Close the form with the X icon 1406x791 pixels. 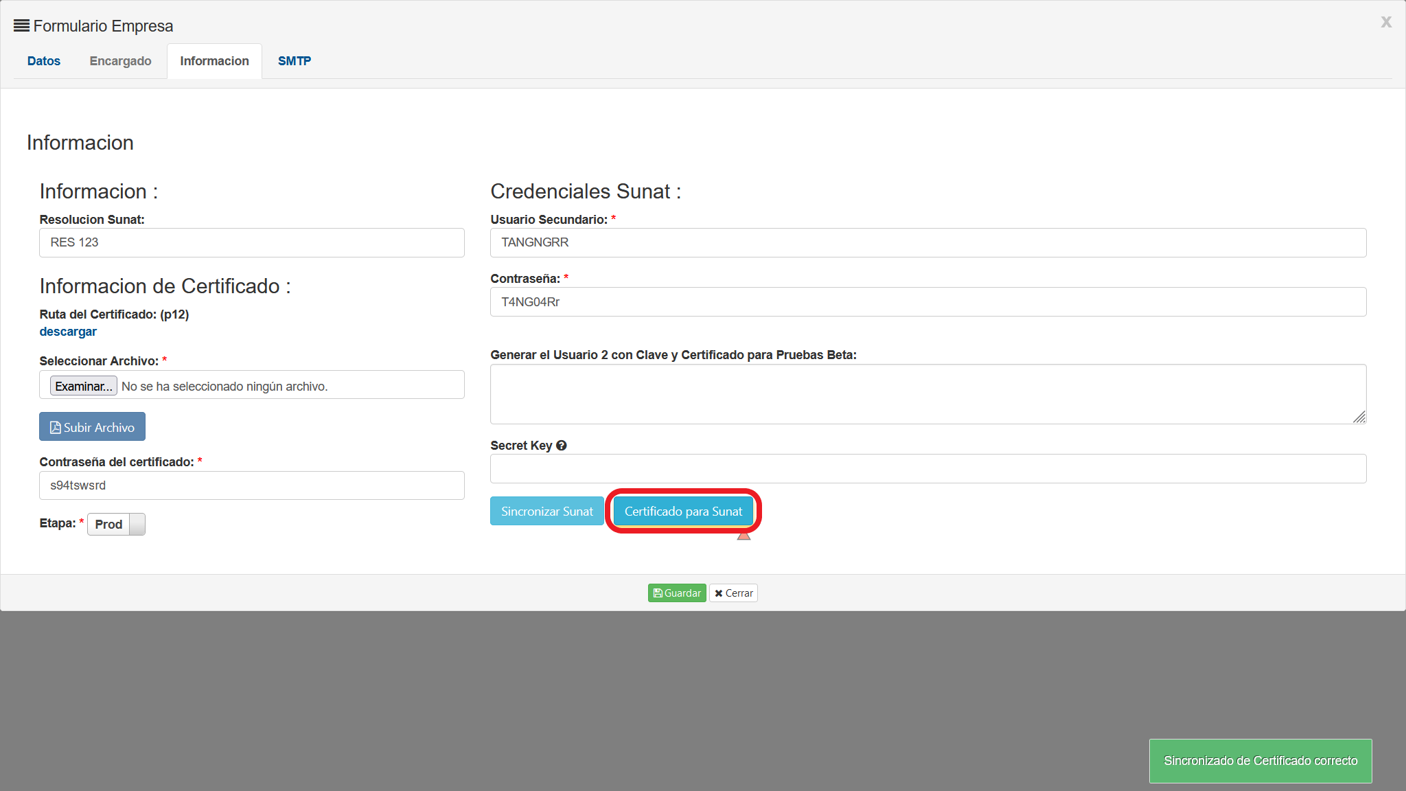1386,22
